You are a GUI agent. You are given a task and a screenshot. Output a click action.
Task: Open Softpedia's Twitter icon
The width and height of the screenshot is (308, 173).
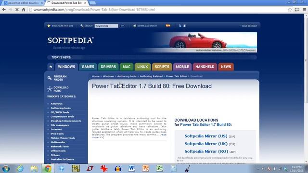click(x=180, y=25)
